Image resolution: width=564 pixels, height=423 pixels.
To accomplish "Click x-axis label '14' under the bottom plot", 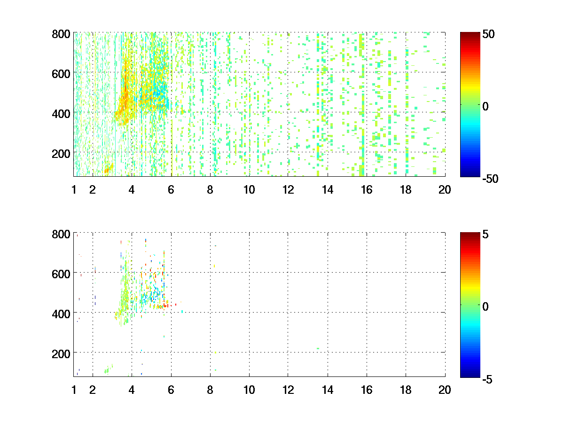I will pos(328,390).
